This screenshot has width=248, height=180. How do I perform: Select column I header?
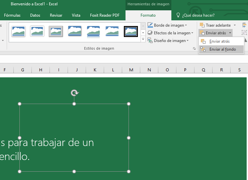(59, 70)
